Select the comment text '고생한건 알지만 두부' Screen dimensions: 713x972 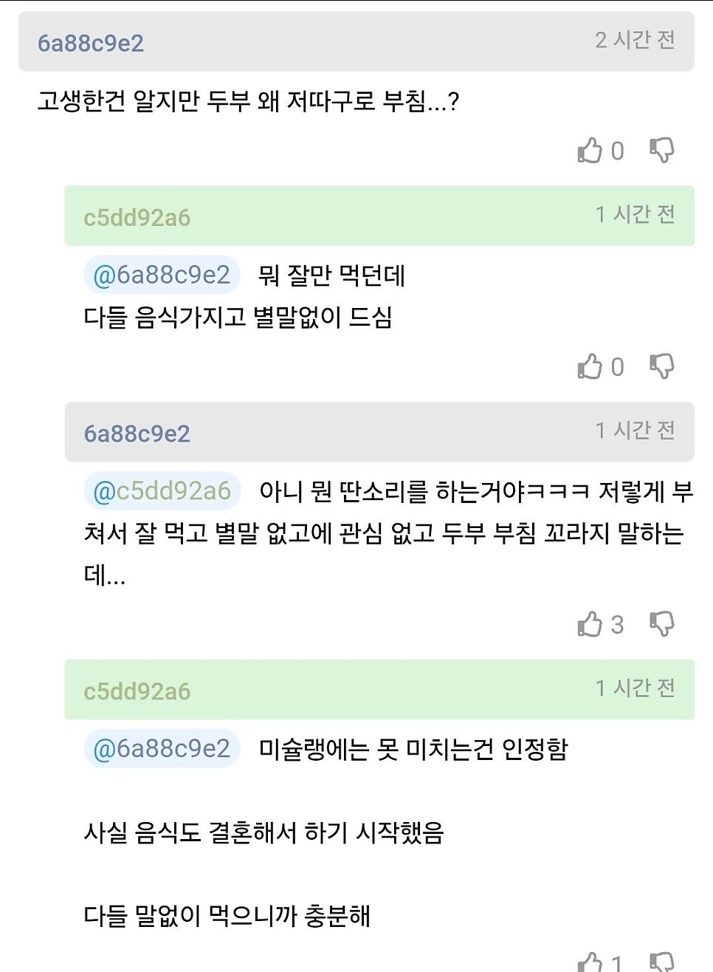click(144, 100)
